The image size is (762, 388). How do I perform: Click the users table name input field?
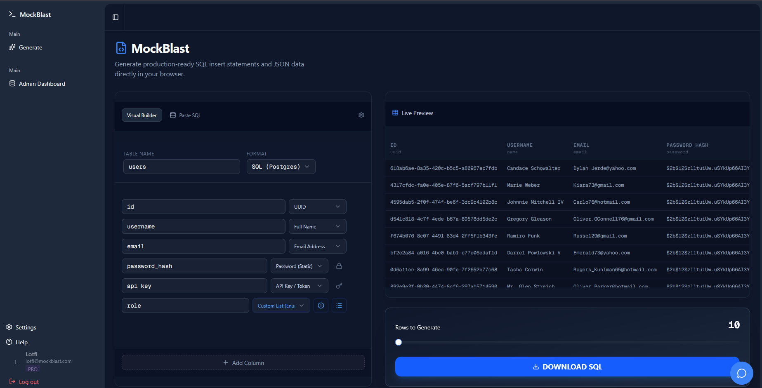(x=182, y=167)
